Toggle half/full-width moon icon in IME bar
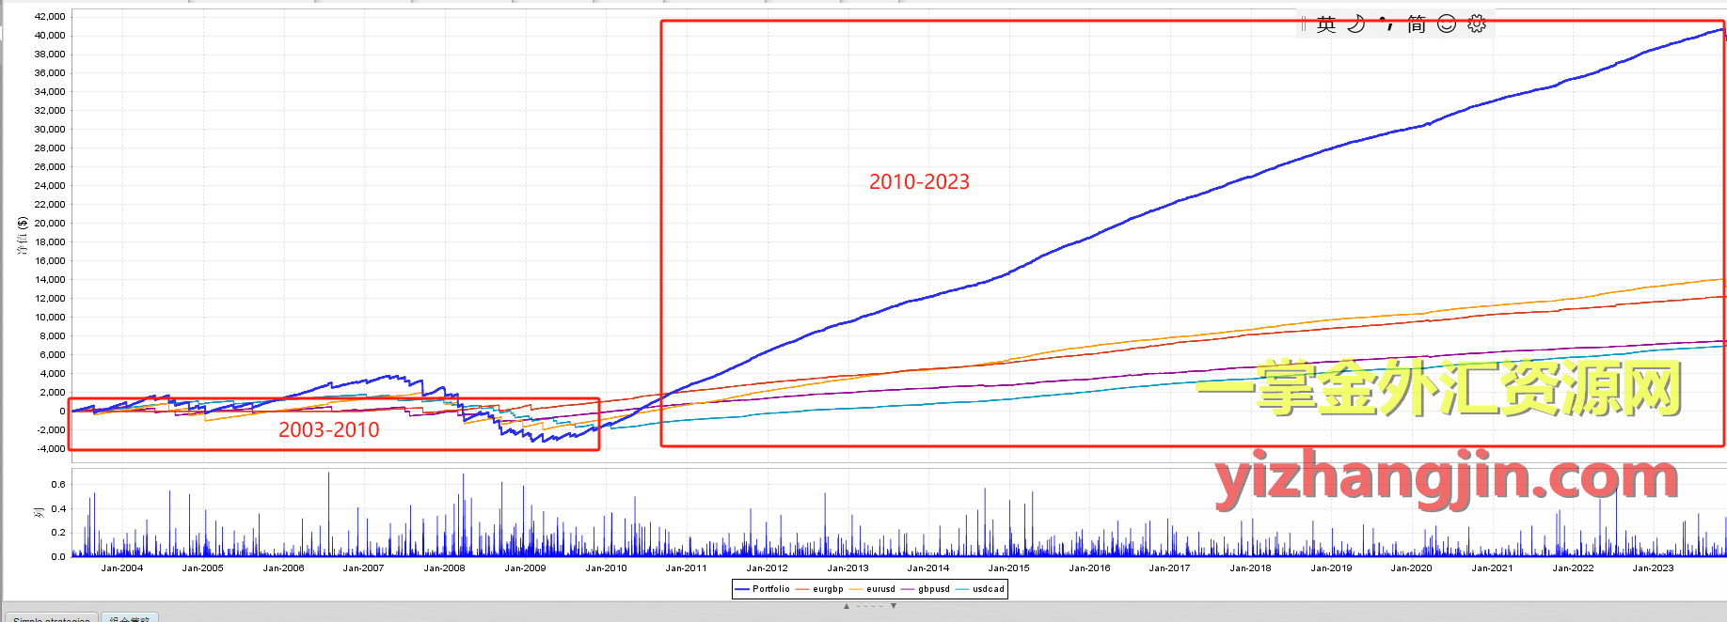Image resolution: width=1727 pixels, height=622 pixels. pyautogui.click(x=1356, y=24)
